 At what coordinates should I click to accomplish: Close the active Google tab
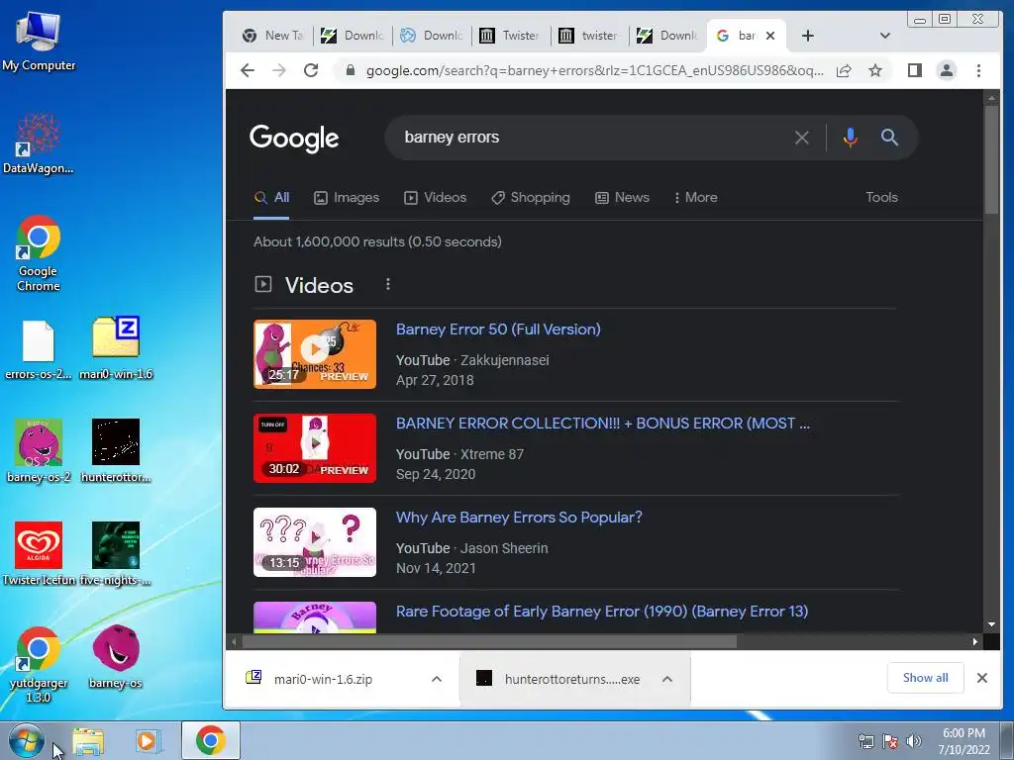pyautogui.click(x=770, y=37)
